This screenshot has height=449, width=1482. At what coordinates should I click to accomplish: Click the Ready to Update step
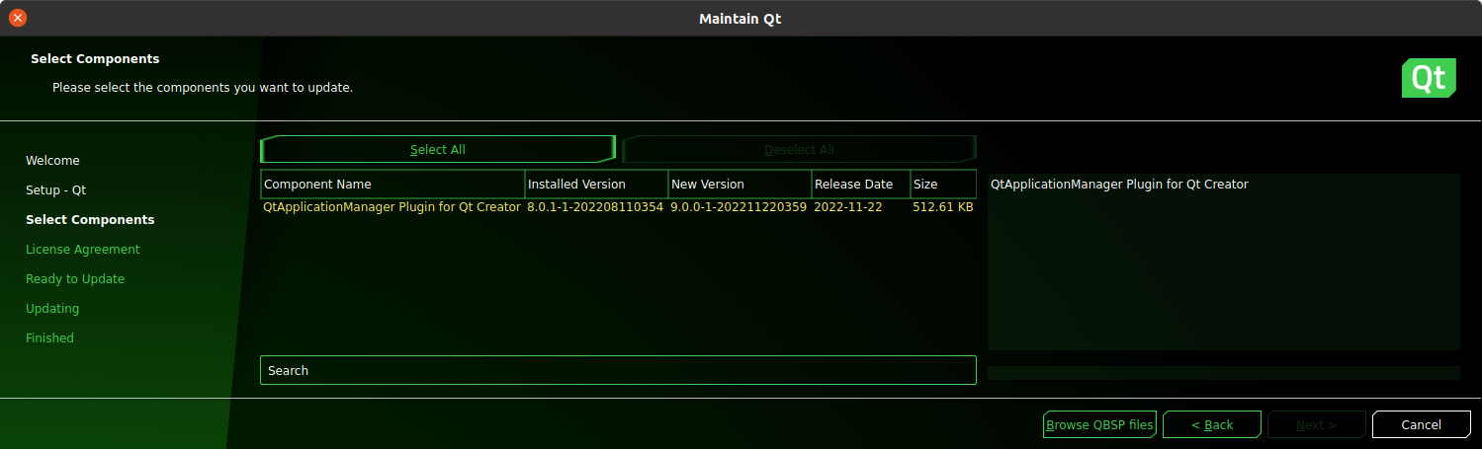coord(75,279)
